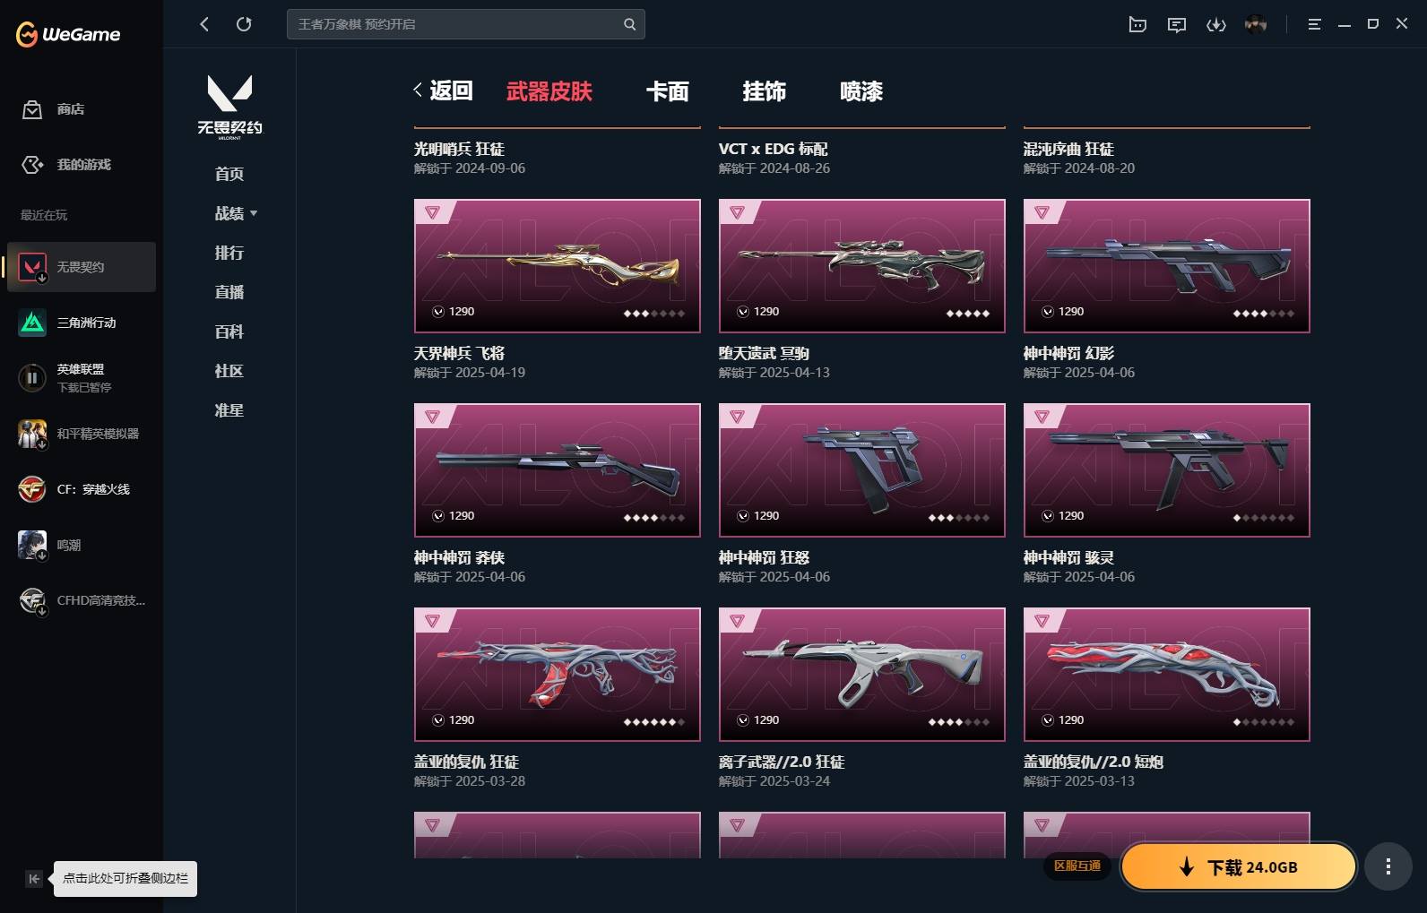
Task: Collapse the sidebar with the bottom-left icon
Action: click(x=34, y=879)
